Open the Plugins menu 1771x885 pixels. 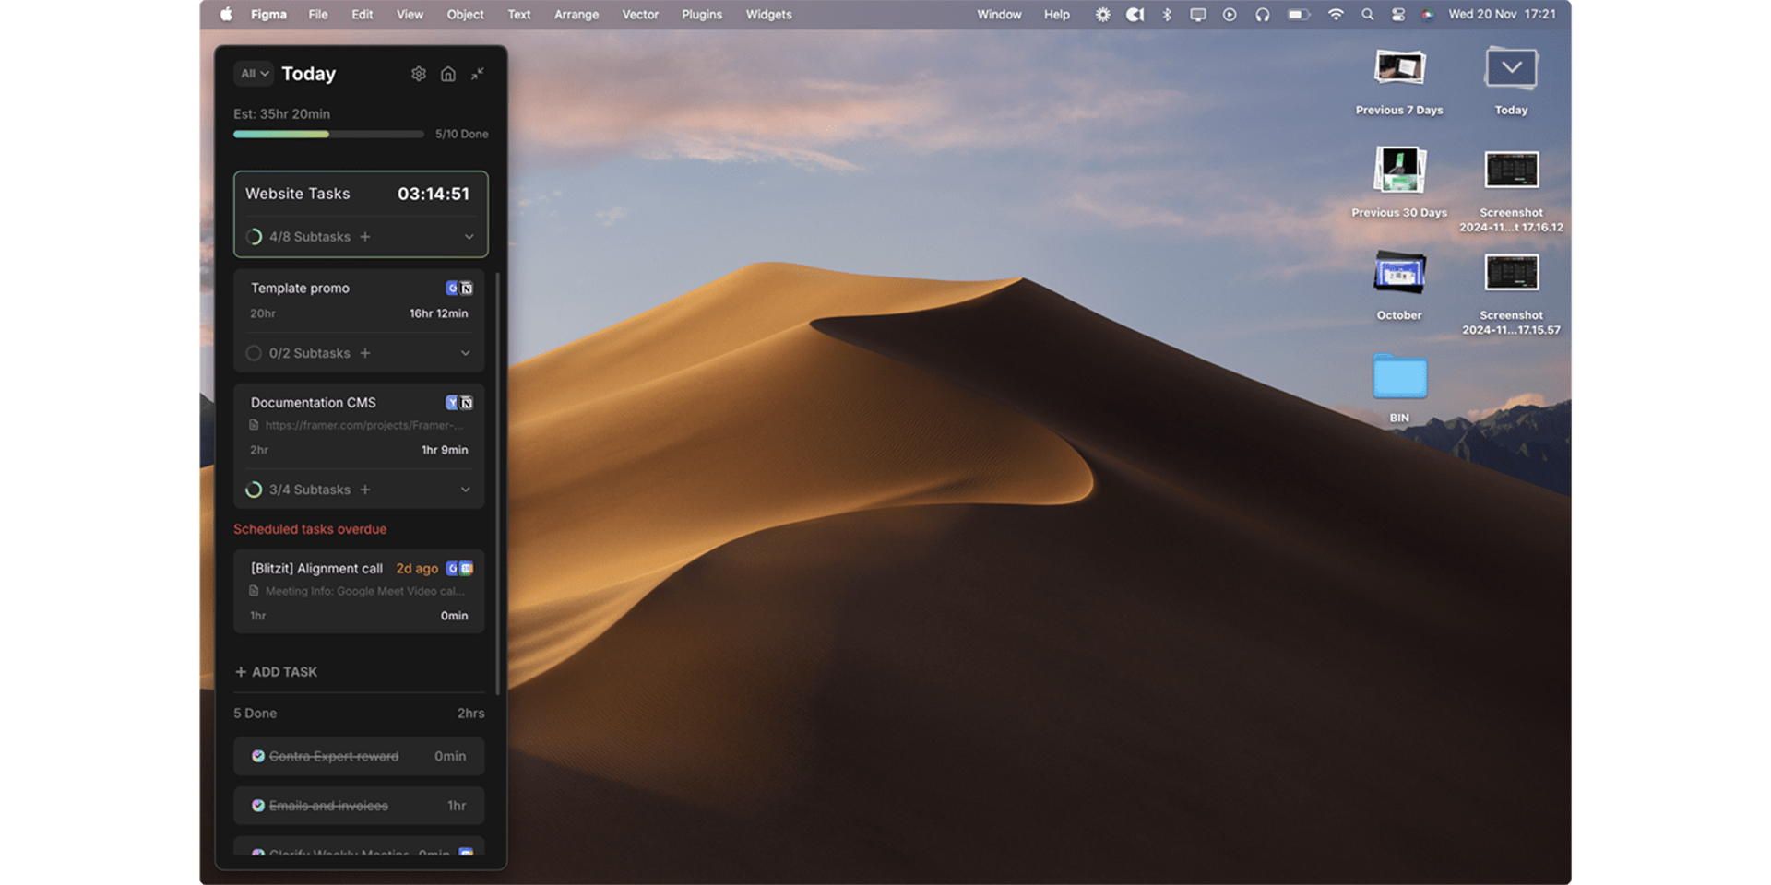(701, 15)
